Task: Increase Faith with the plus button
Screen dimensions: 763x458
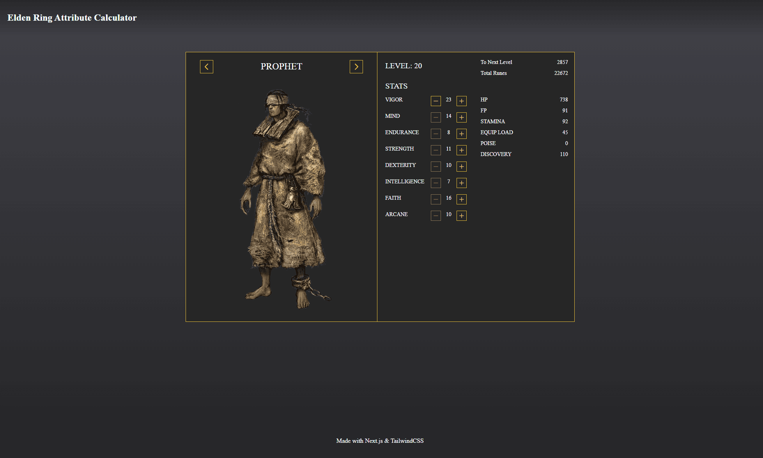Action: pyautogui.click(x=462, y=199)
